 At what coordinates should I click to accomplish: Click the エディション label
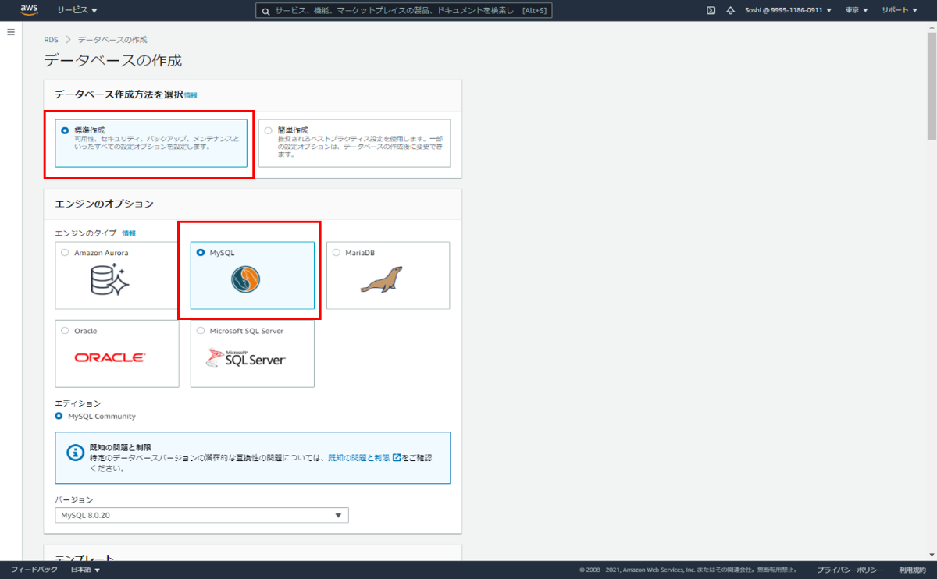tap(78, 403)
